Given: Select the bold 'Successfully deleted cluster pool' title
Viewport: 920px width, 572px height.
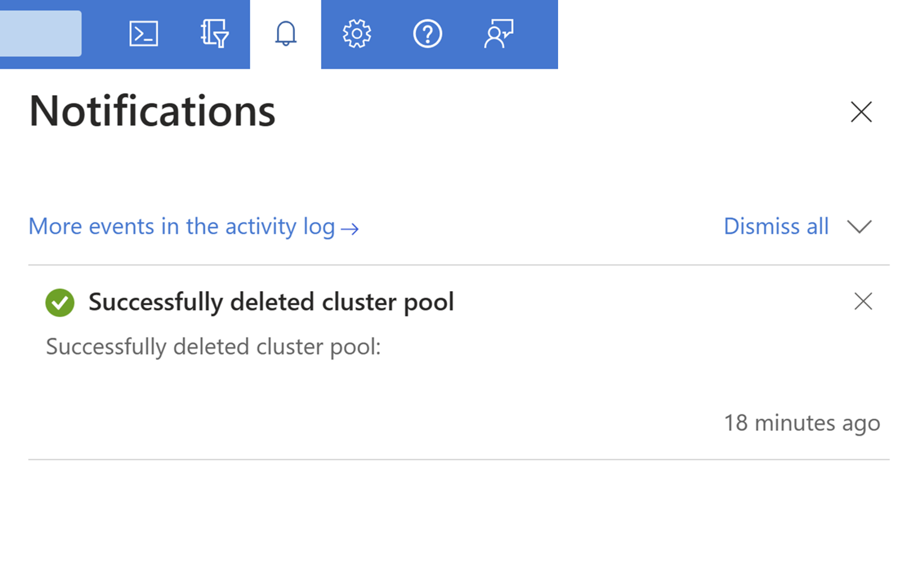Looking at the screenshot, I should pyautogui.click(x=271, y=302).
